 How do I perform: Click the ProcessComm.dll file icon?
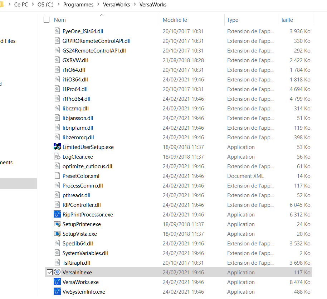(57, 185)
